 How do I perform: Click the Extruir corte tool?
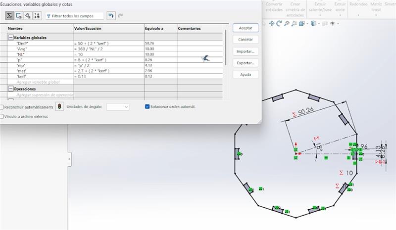click(340, 7)
